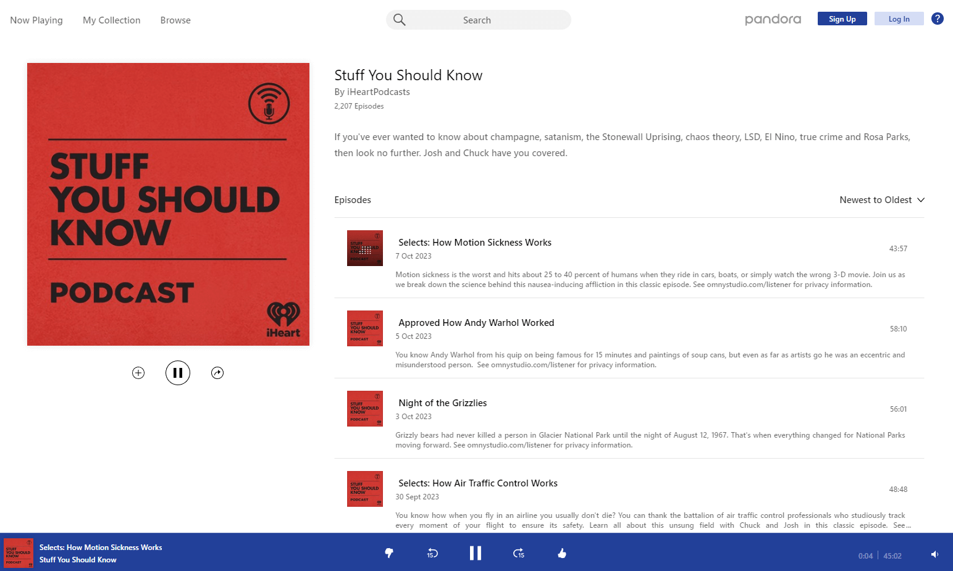953x571 pixels.
Task: Click the Pandora logo
Action: [x=773, y=19]
